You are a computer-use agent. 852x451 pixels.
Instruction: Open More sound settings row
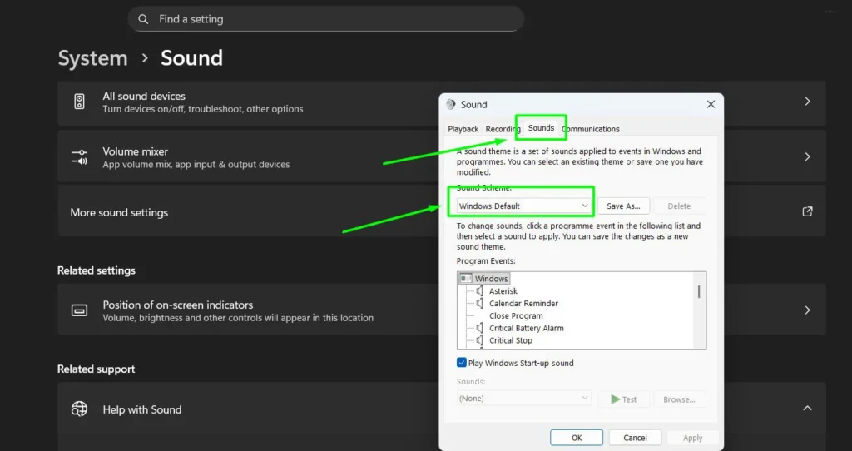[441, 211]
